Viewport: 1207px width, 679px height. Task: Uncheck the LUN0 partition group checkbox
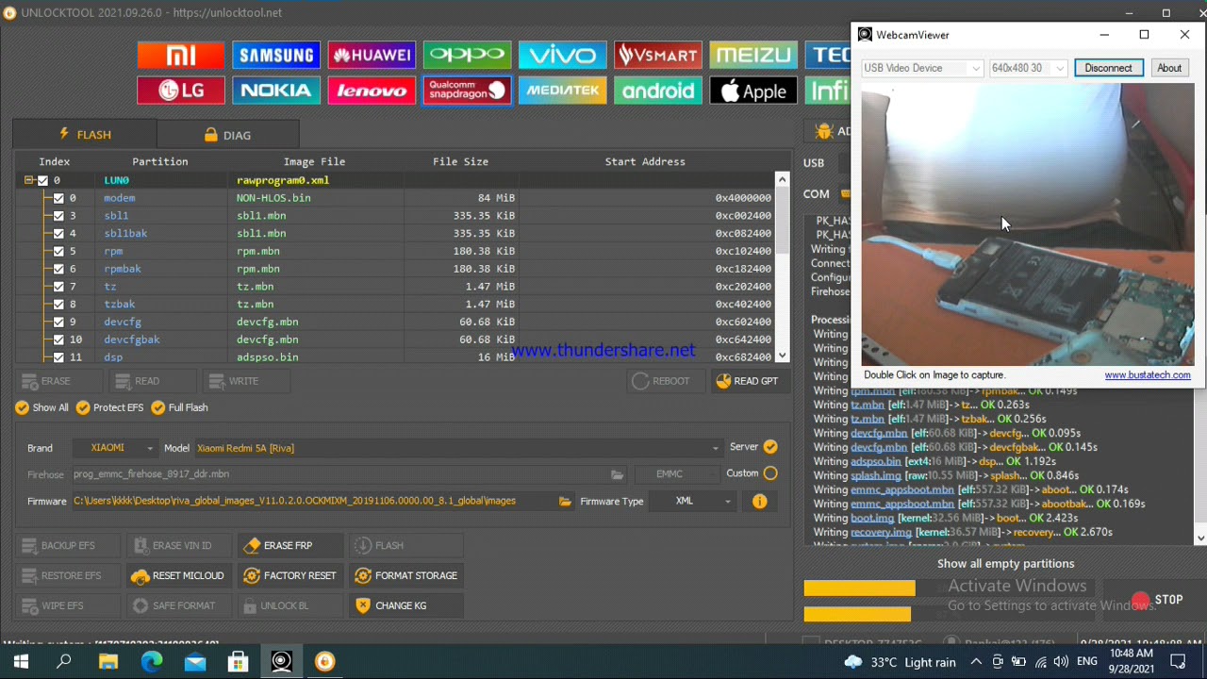point(42,180)
